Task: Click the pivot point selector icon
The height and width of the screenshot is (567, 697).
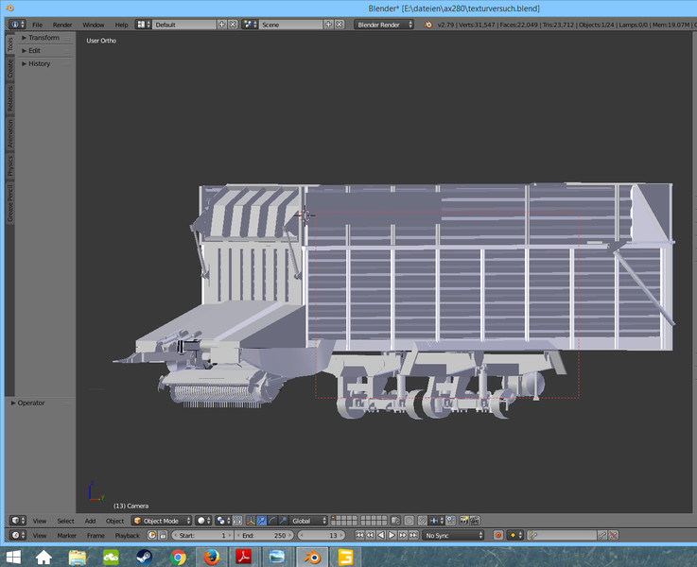Action: [x=221, y=521]
